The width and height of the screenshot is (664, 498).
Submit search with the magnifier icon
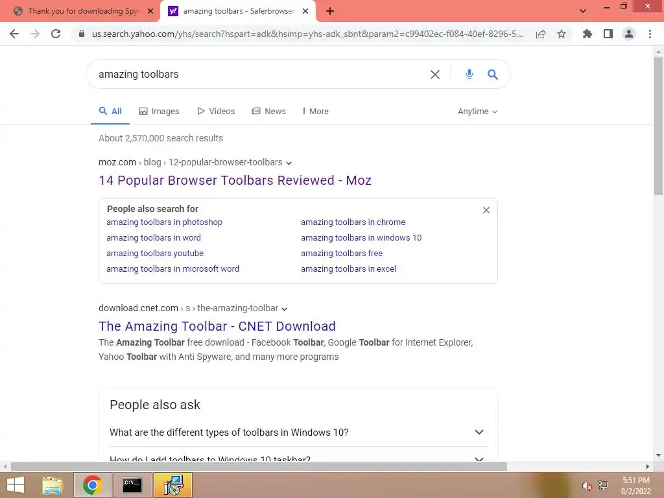(493, 75)
